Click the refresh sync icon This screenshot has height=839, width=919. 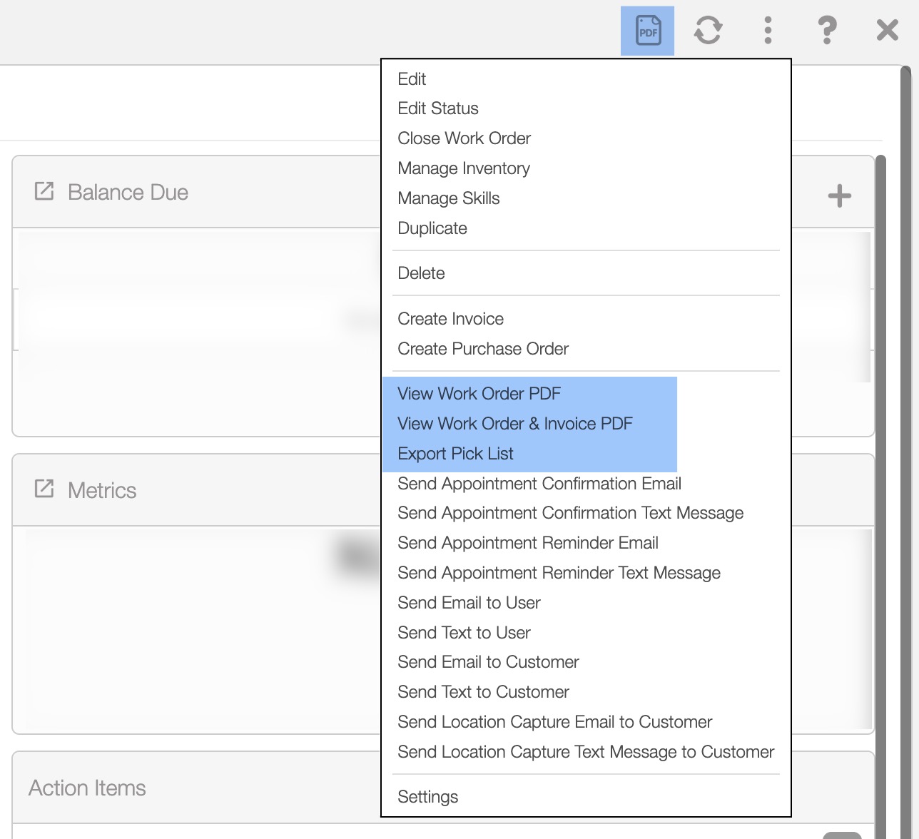708,31
